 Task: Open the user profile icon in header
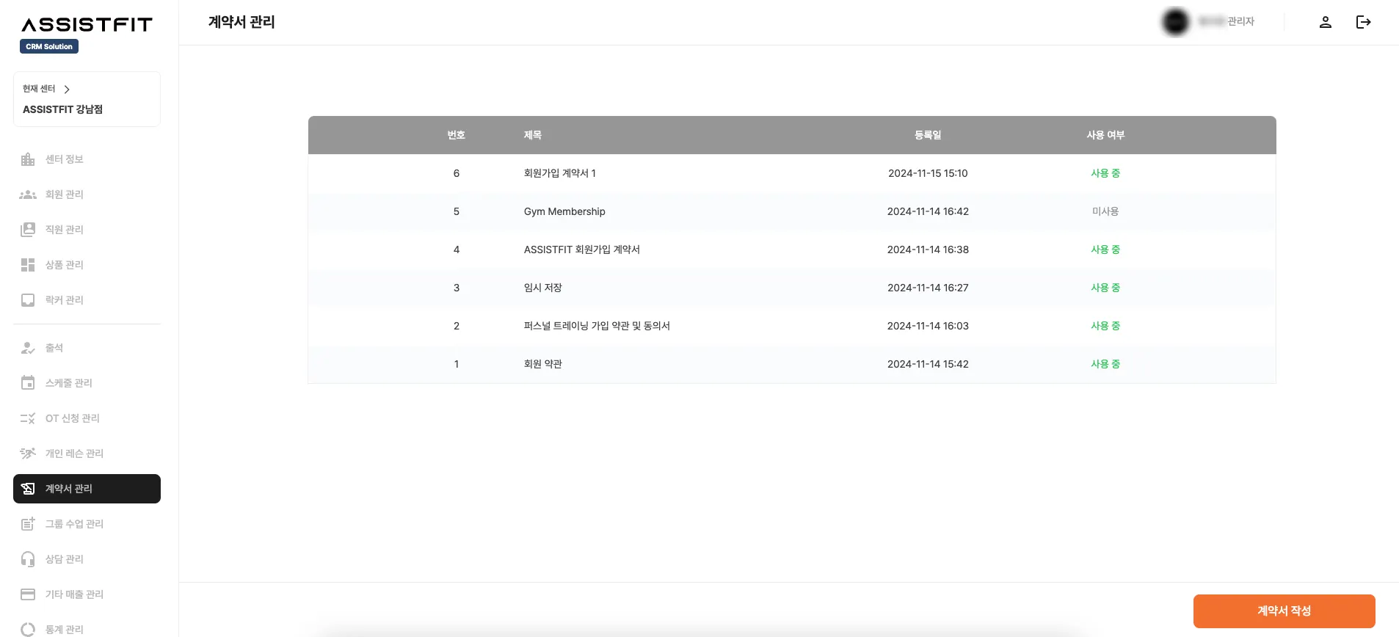point(1326,22)
